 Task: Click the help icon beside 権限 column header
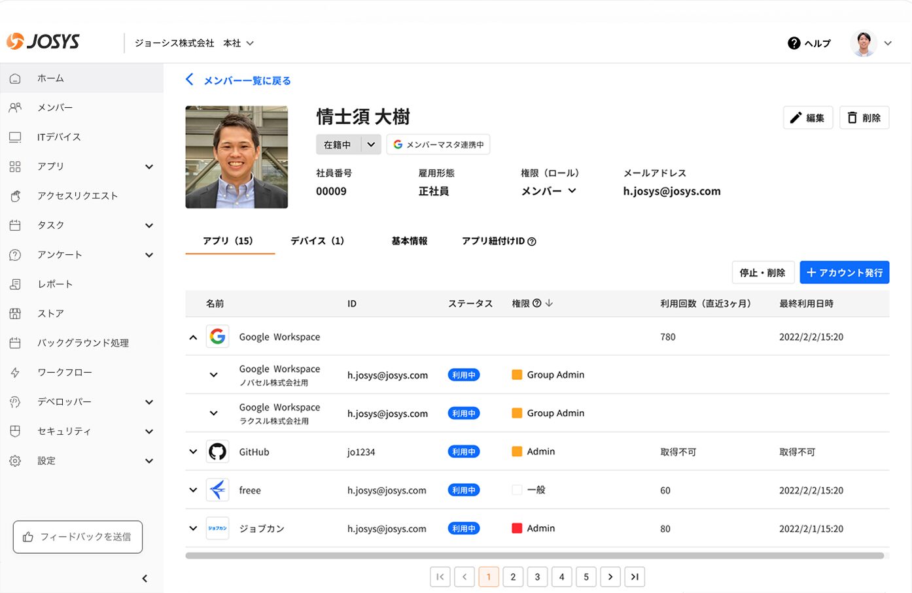(x=537, y=303)
